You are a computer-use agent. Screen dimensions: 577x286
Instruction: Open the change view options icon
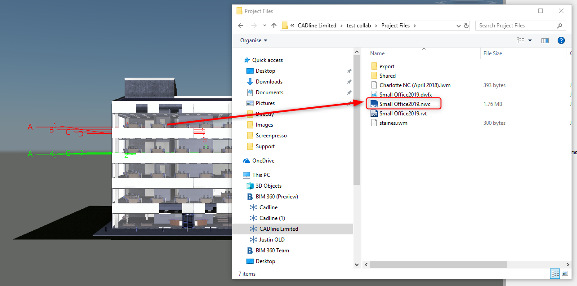[x=520, y=40]
